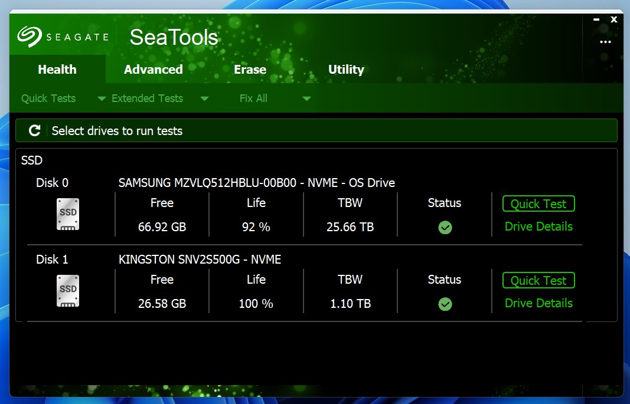Image resolution: width=630 pixels, height=404 pixels.
Task: Open Drive Details for Disk 0
Action: coord(538,226)
